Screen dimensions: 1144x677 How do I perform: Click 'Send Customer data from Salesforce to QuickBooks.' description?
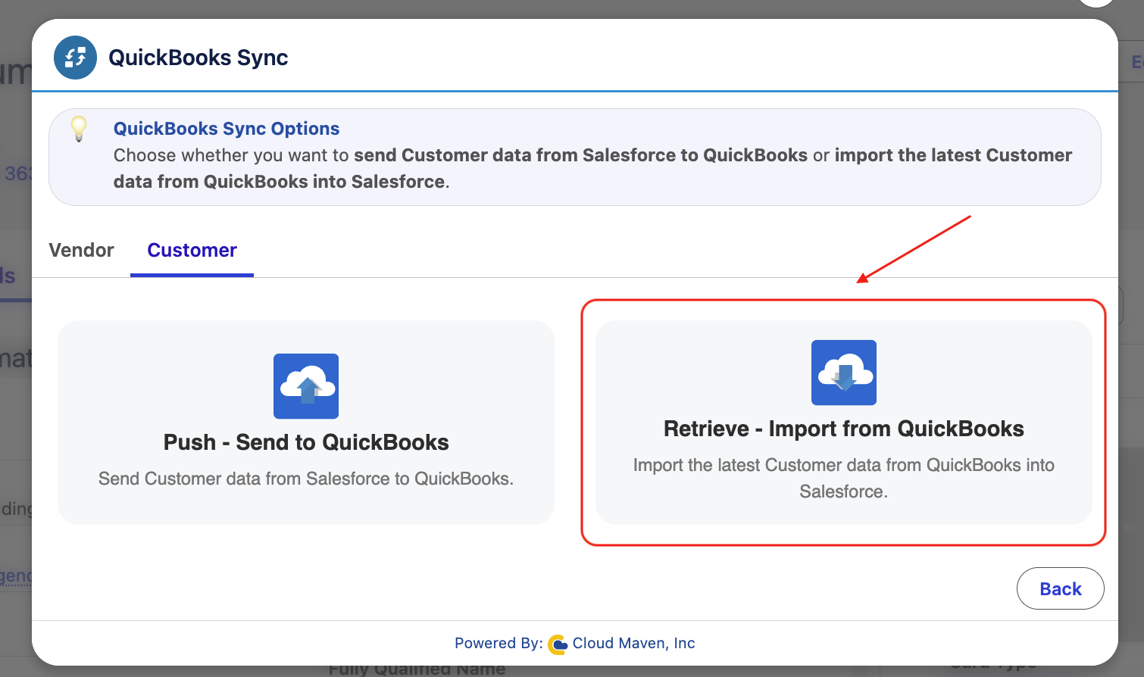[x=306, y=479]
